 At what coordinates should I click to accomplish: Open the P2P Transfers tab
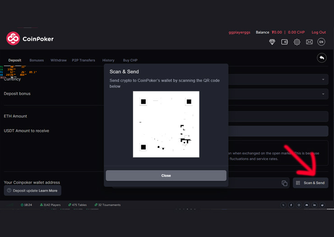[x=83, y=60]
